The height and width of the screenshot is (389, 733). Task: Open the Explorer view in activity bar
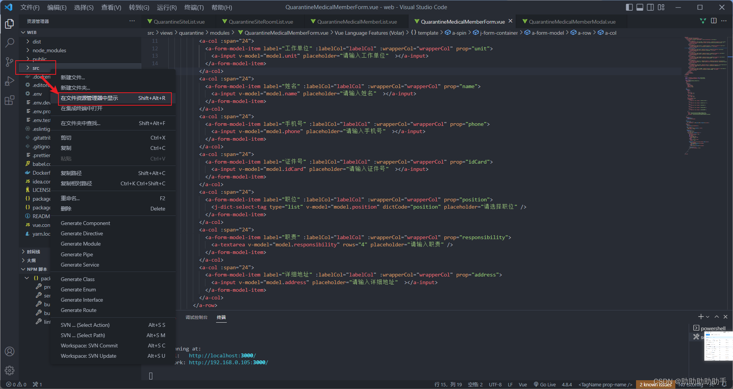(x=10, y=24)
